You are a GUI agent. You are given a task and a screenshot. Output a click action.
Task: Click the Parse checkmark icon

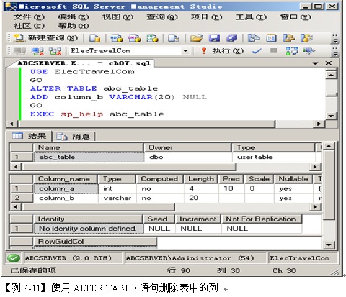click(257, 52)
